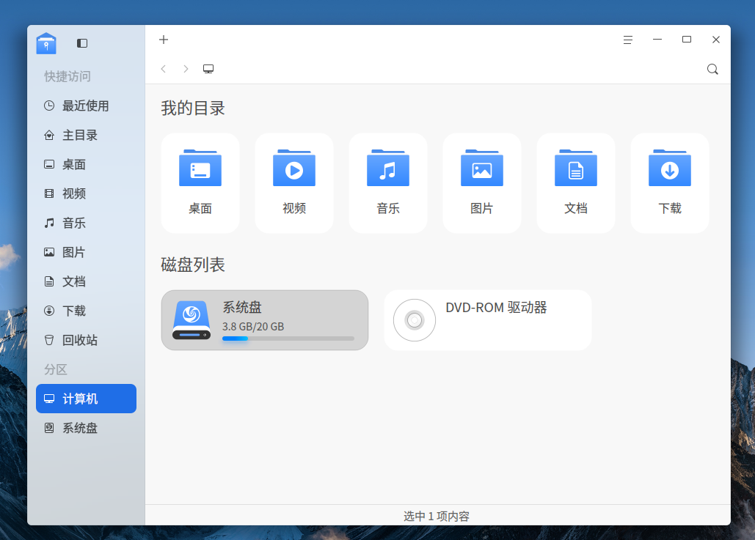Close the file manager window
The image size is (755, 540).
(x=716, y=40)
